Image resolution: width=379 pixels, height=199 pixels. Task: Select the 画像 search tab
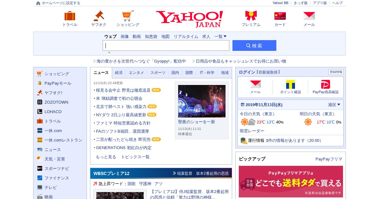(x=125, y=36)
